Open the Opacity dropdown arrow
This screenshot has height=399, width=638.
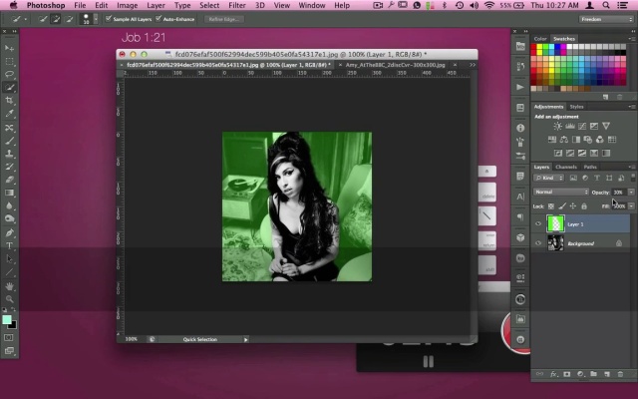pos(631,192)
